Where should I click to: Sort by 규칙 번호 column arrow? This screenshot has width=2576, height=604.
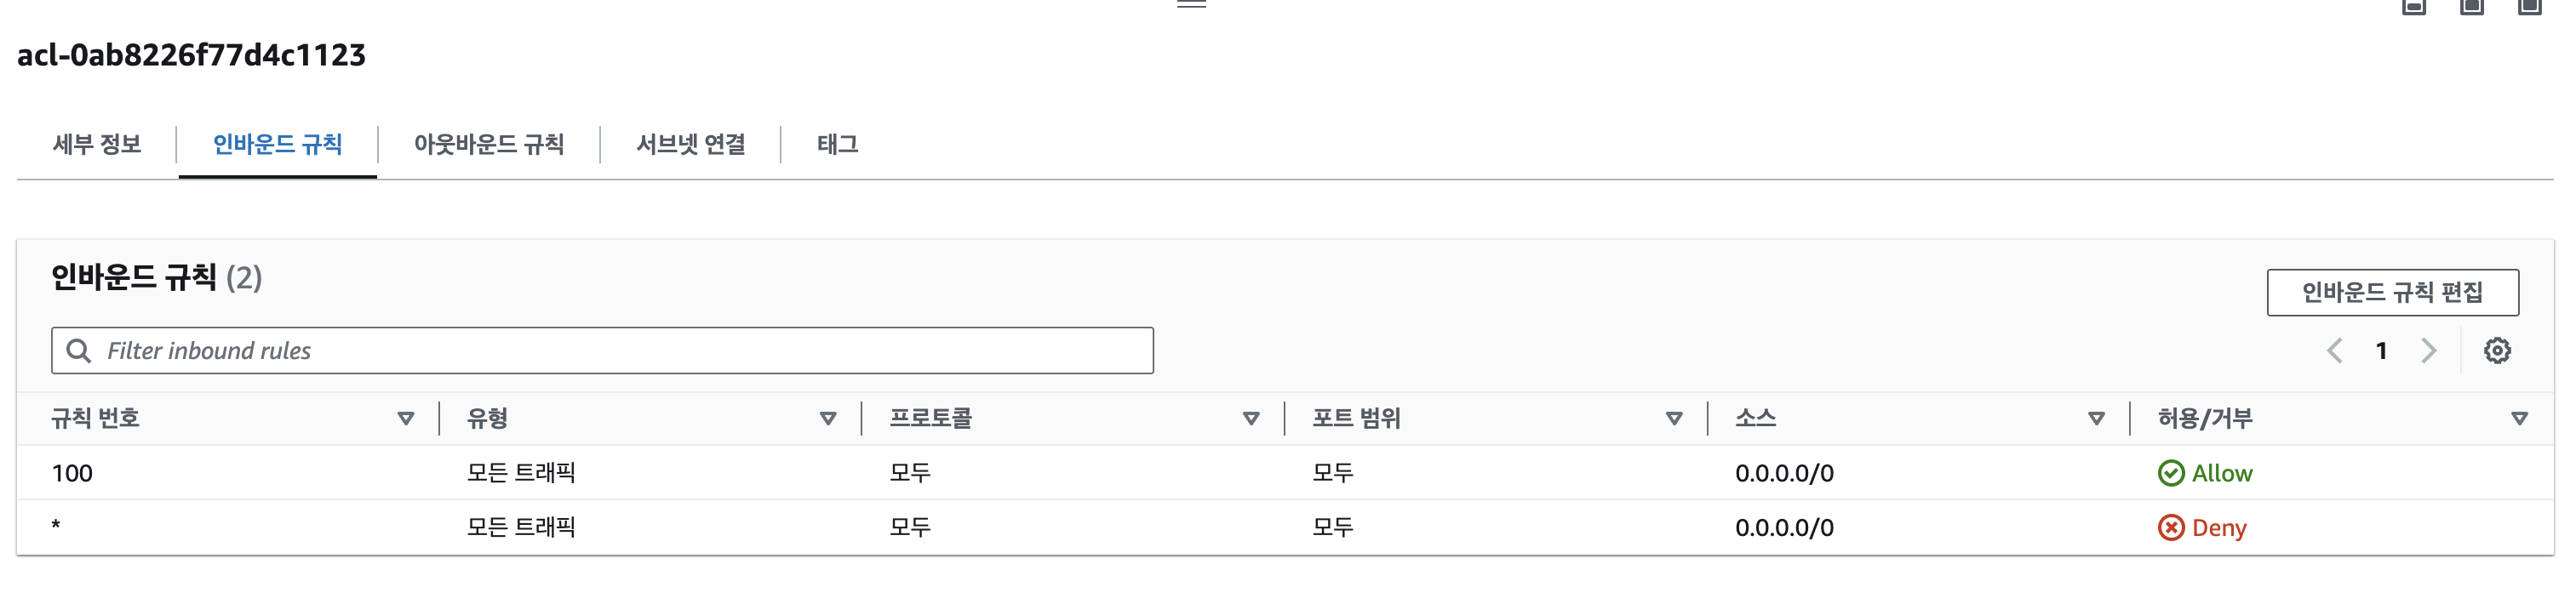click(x=406, y=419)
